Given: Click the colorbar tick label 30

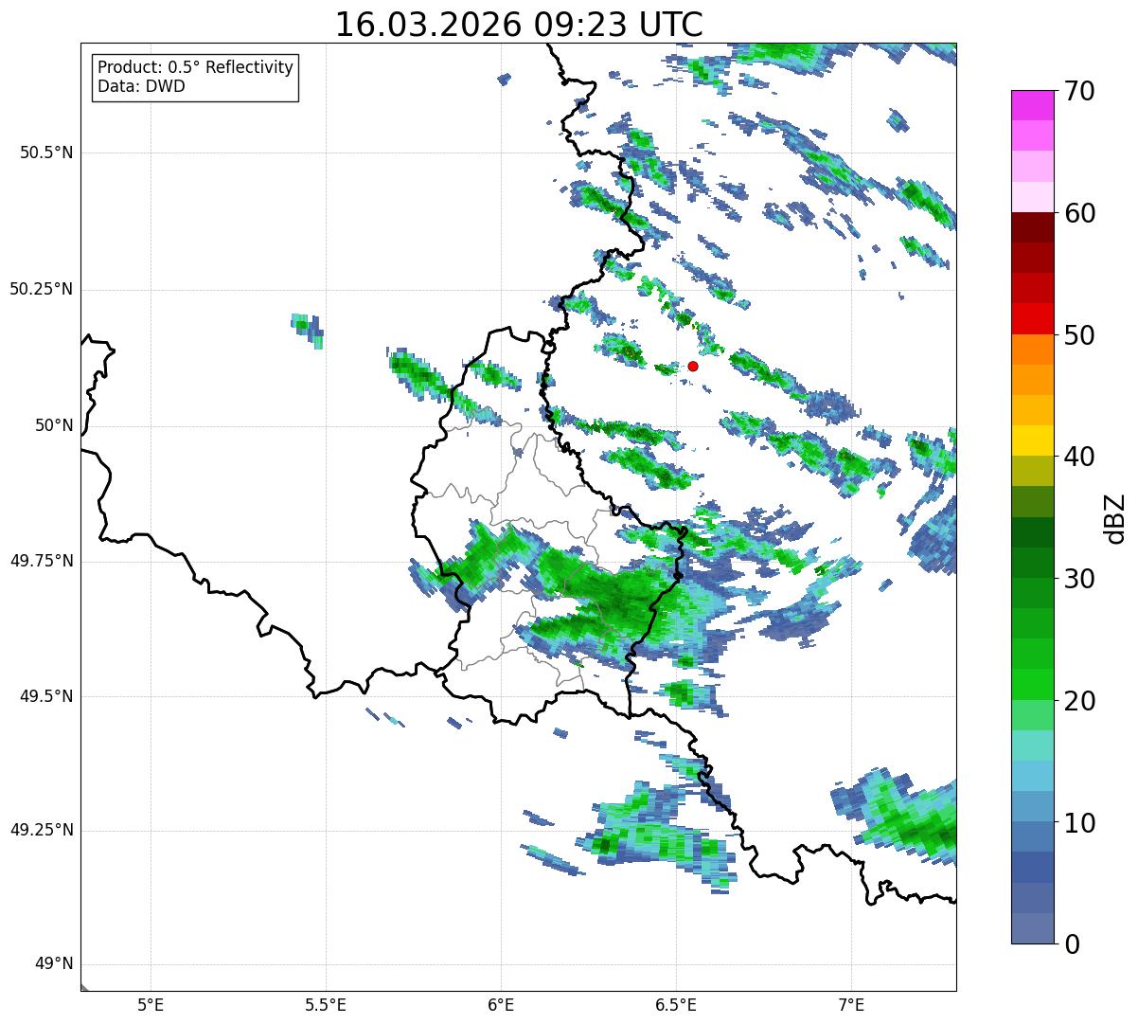Looking at the screenshot, I should pyautogui.click(x=1079, y=579).
